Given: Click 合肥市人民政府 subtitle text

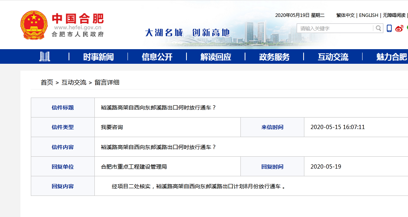Looking at the screenshot, I should [x=78, y=34].
